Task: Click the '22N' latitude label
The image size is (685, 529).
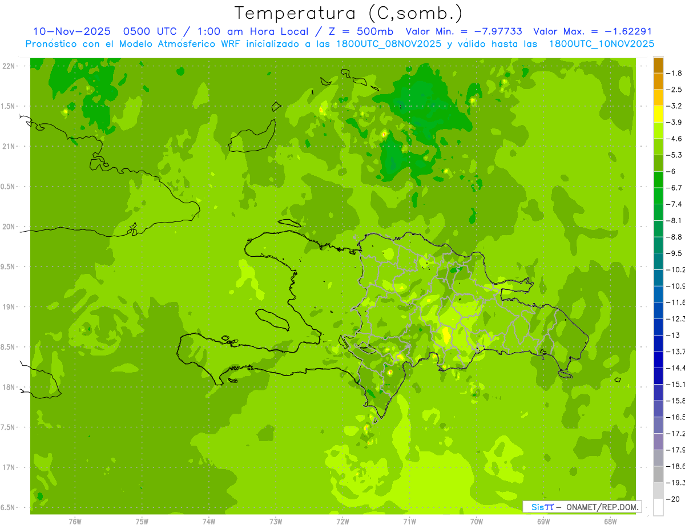Action: pos(9,66)
